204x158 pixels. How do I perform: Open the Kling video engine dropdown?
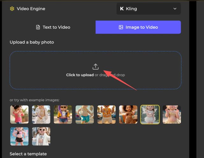(x=148, y=9)
